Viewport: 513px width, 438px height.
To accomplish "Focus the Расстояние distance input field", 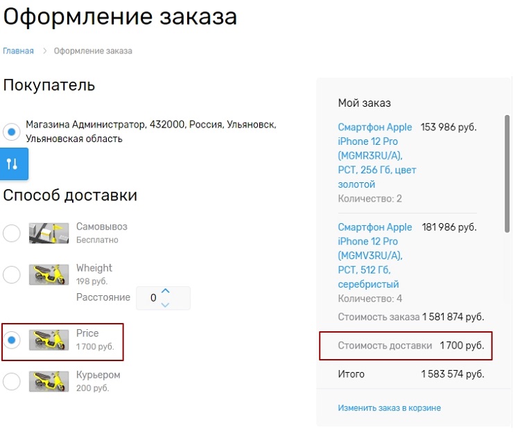I will coord(163,298).
